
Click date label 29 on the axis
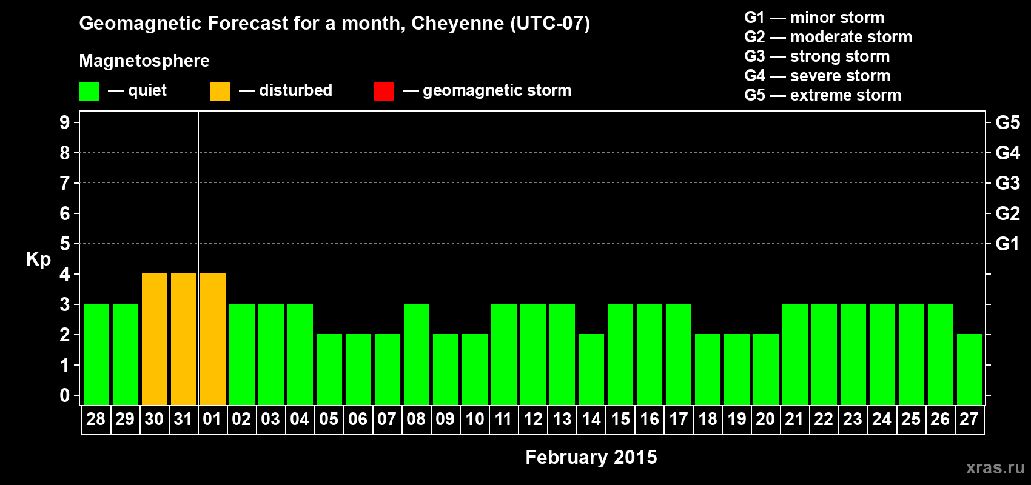click(x=125, y=419)
